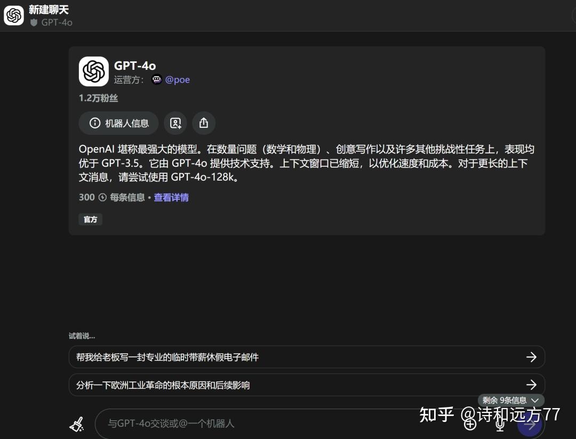Share the GPT-4o bot via share icon
The width and height of the screenshot is (576, 439).
203,123
